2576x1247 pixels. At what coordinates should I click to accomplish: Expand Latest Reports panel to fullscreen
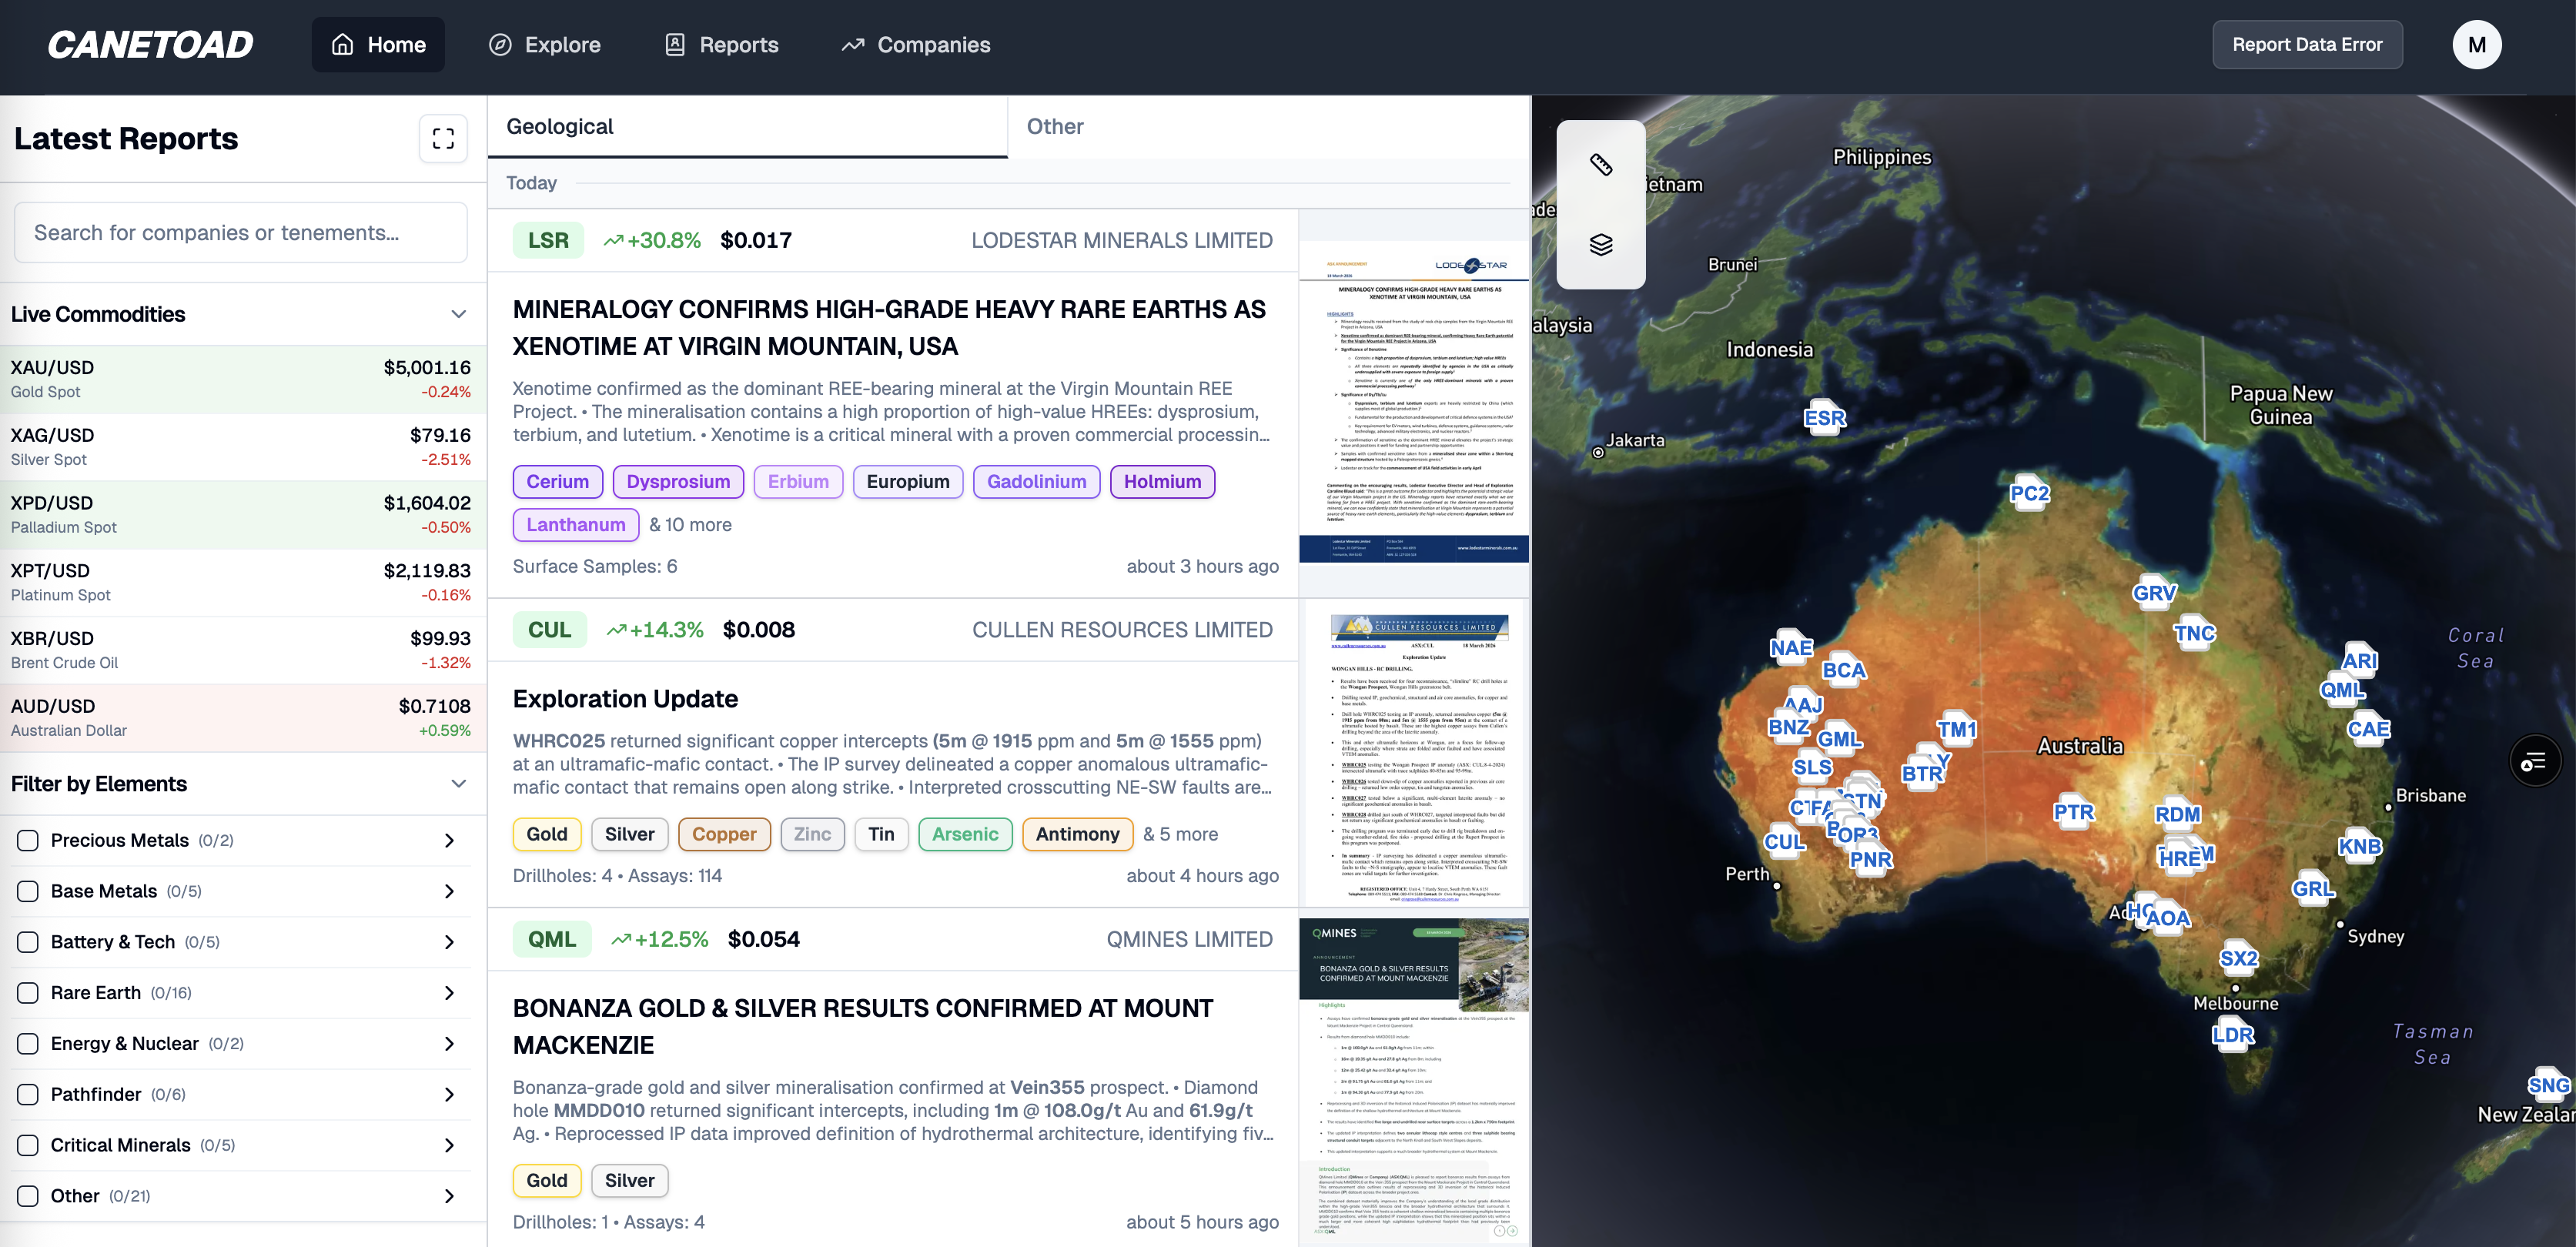pyautogui.click(x=443, y=139)
